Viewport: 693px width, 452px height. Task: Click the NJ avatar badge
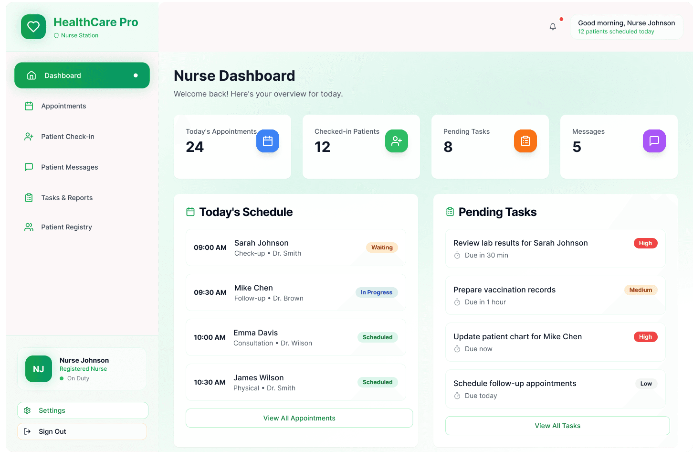click(x=39, y=369)
